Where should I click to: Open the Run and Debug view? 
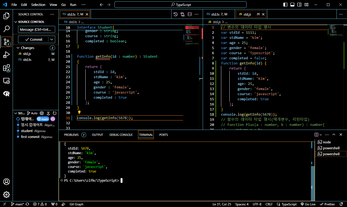click(6, 55)
